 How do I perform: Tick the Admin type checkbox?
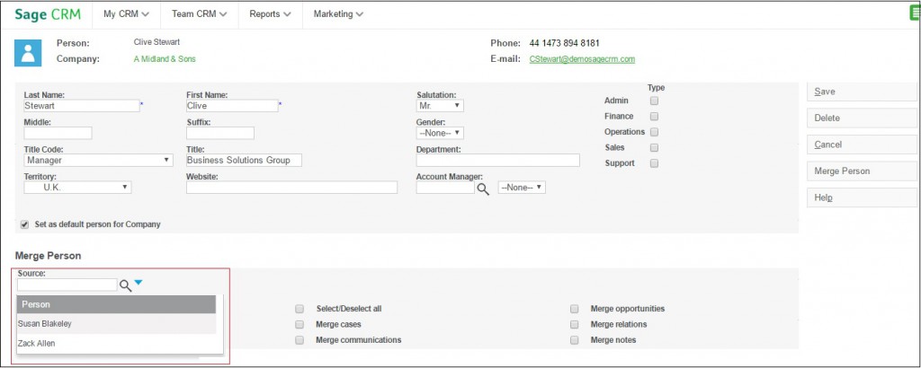pos(655,101)
